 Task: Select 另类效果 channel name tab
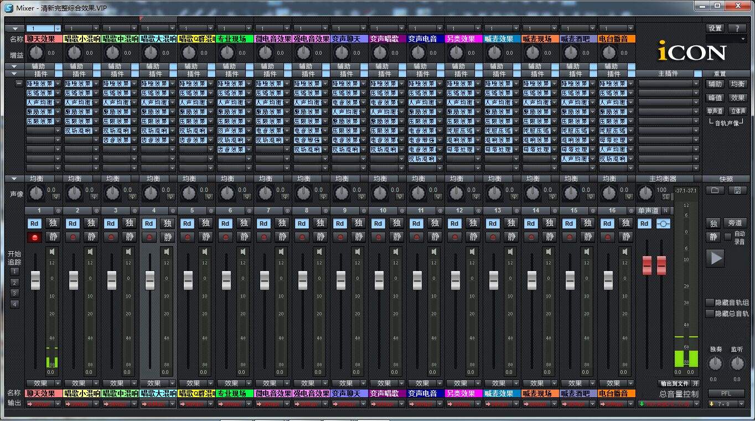point(464,39)
